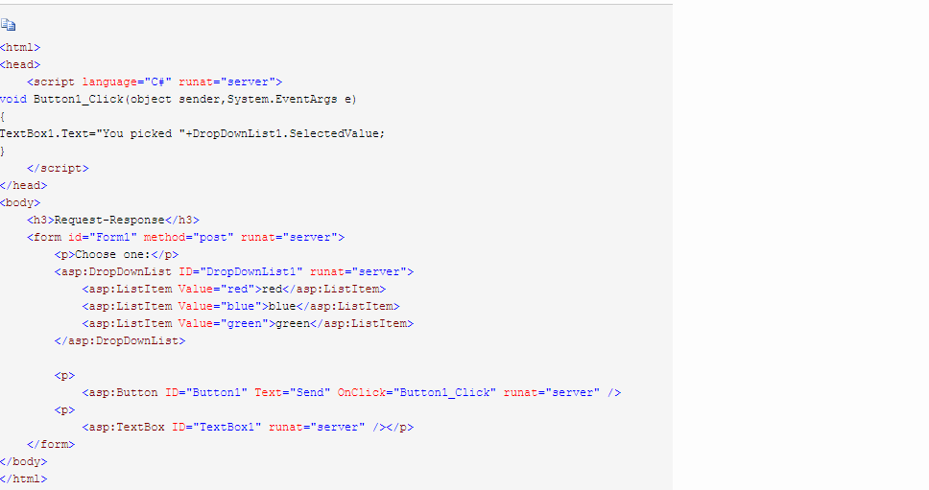Click the ListItem with Value="red"

[x=234, y=290]
